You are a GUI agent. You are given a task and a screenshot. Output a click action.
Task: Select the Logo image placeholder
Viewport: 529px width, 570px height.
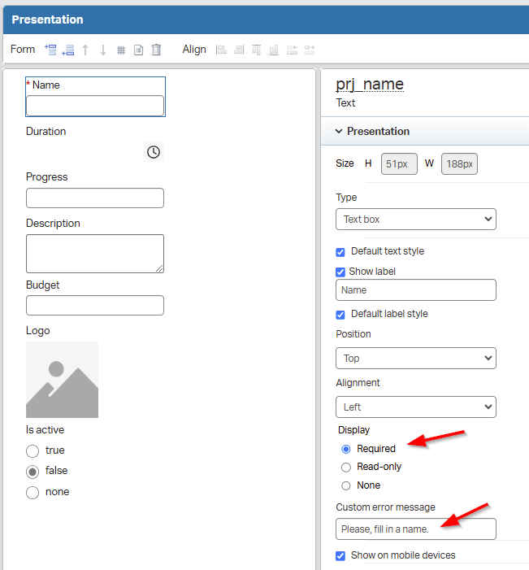tap(62, 380)
